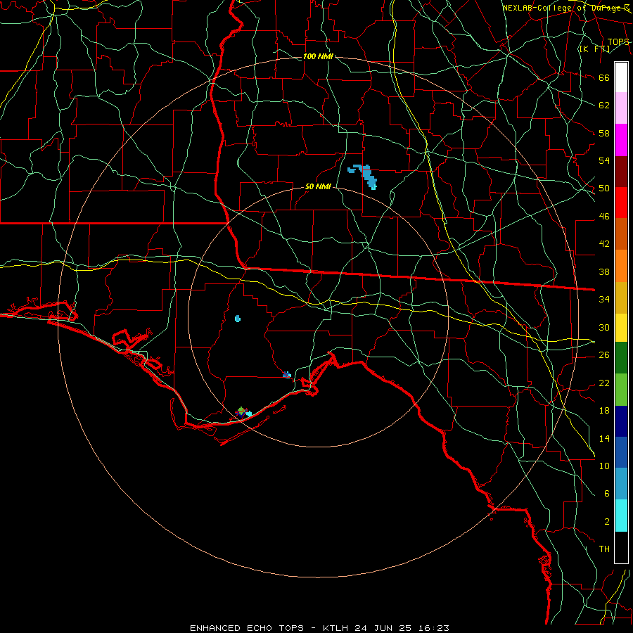Pick the navy blue legend swatch

pyautogui.click(x=621, y=421)
